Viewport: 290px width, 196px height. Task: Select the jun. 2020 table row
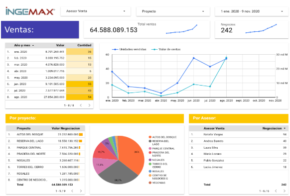point(49,84)
